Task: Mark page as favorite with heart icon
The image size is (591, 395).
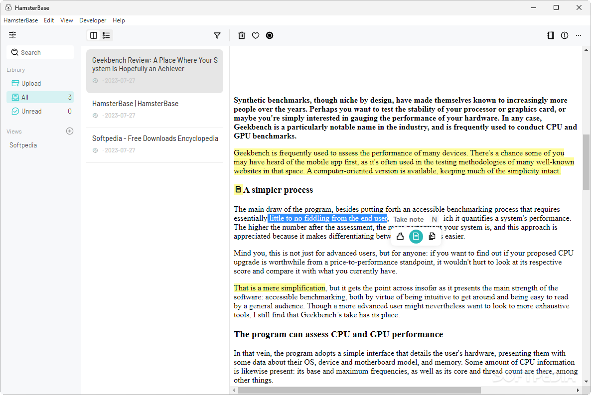Action: [x=256, y=35]
